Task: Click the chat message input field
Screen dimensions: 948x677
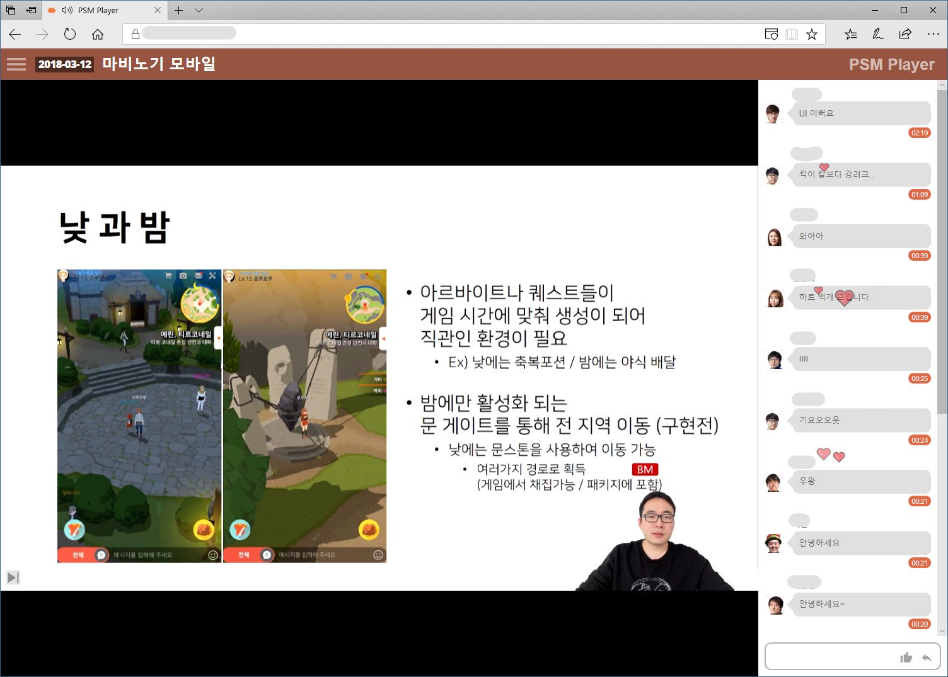Action: coord(831,657)
